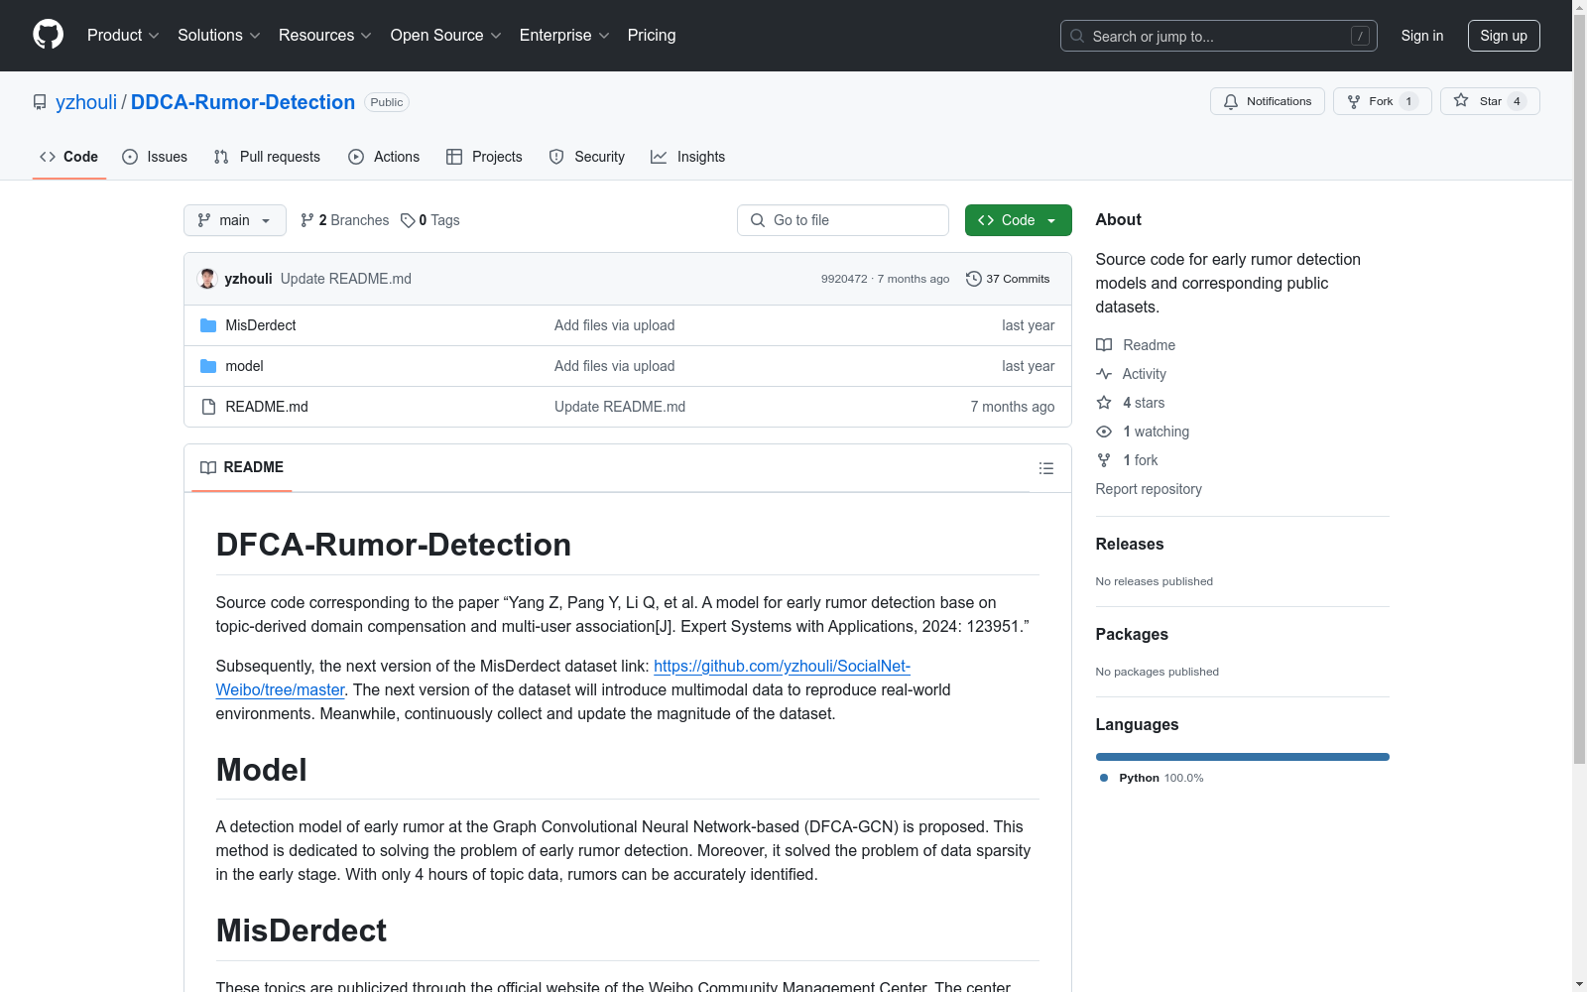The height and width of the screenshot is (992, 1587).
Task: Click the tag icon next to 0 Tags
Action: pyautogui.click(x=408, y=220)
